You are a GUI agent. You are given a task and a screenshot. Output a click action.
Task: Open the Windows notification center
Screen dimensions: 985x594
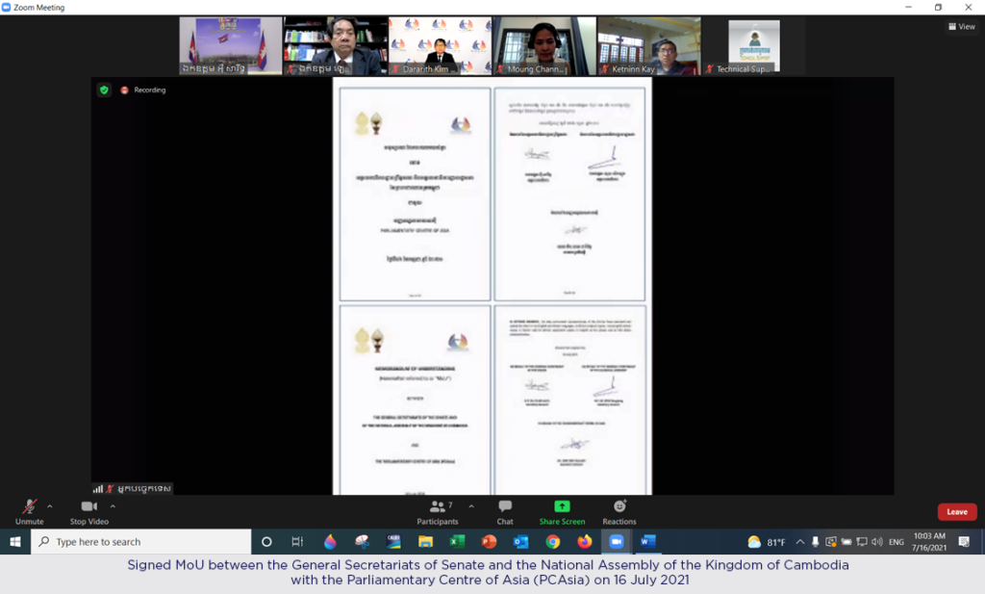pyautogui.click(x=964, y=542)
